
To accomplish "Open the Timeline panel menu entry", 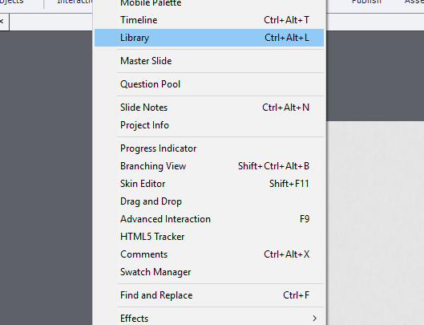I will pos(209,20).
